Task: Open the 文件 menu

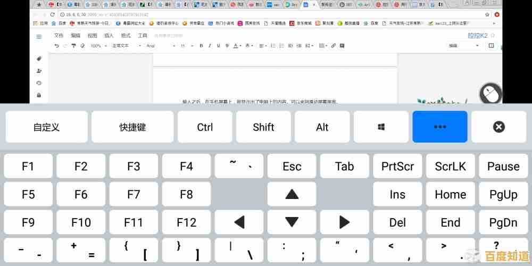Action: [x=59, y=36]
